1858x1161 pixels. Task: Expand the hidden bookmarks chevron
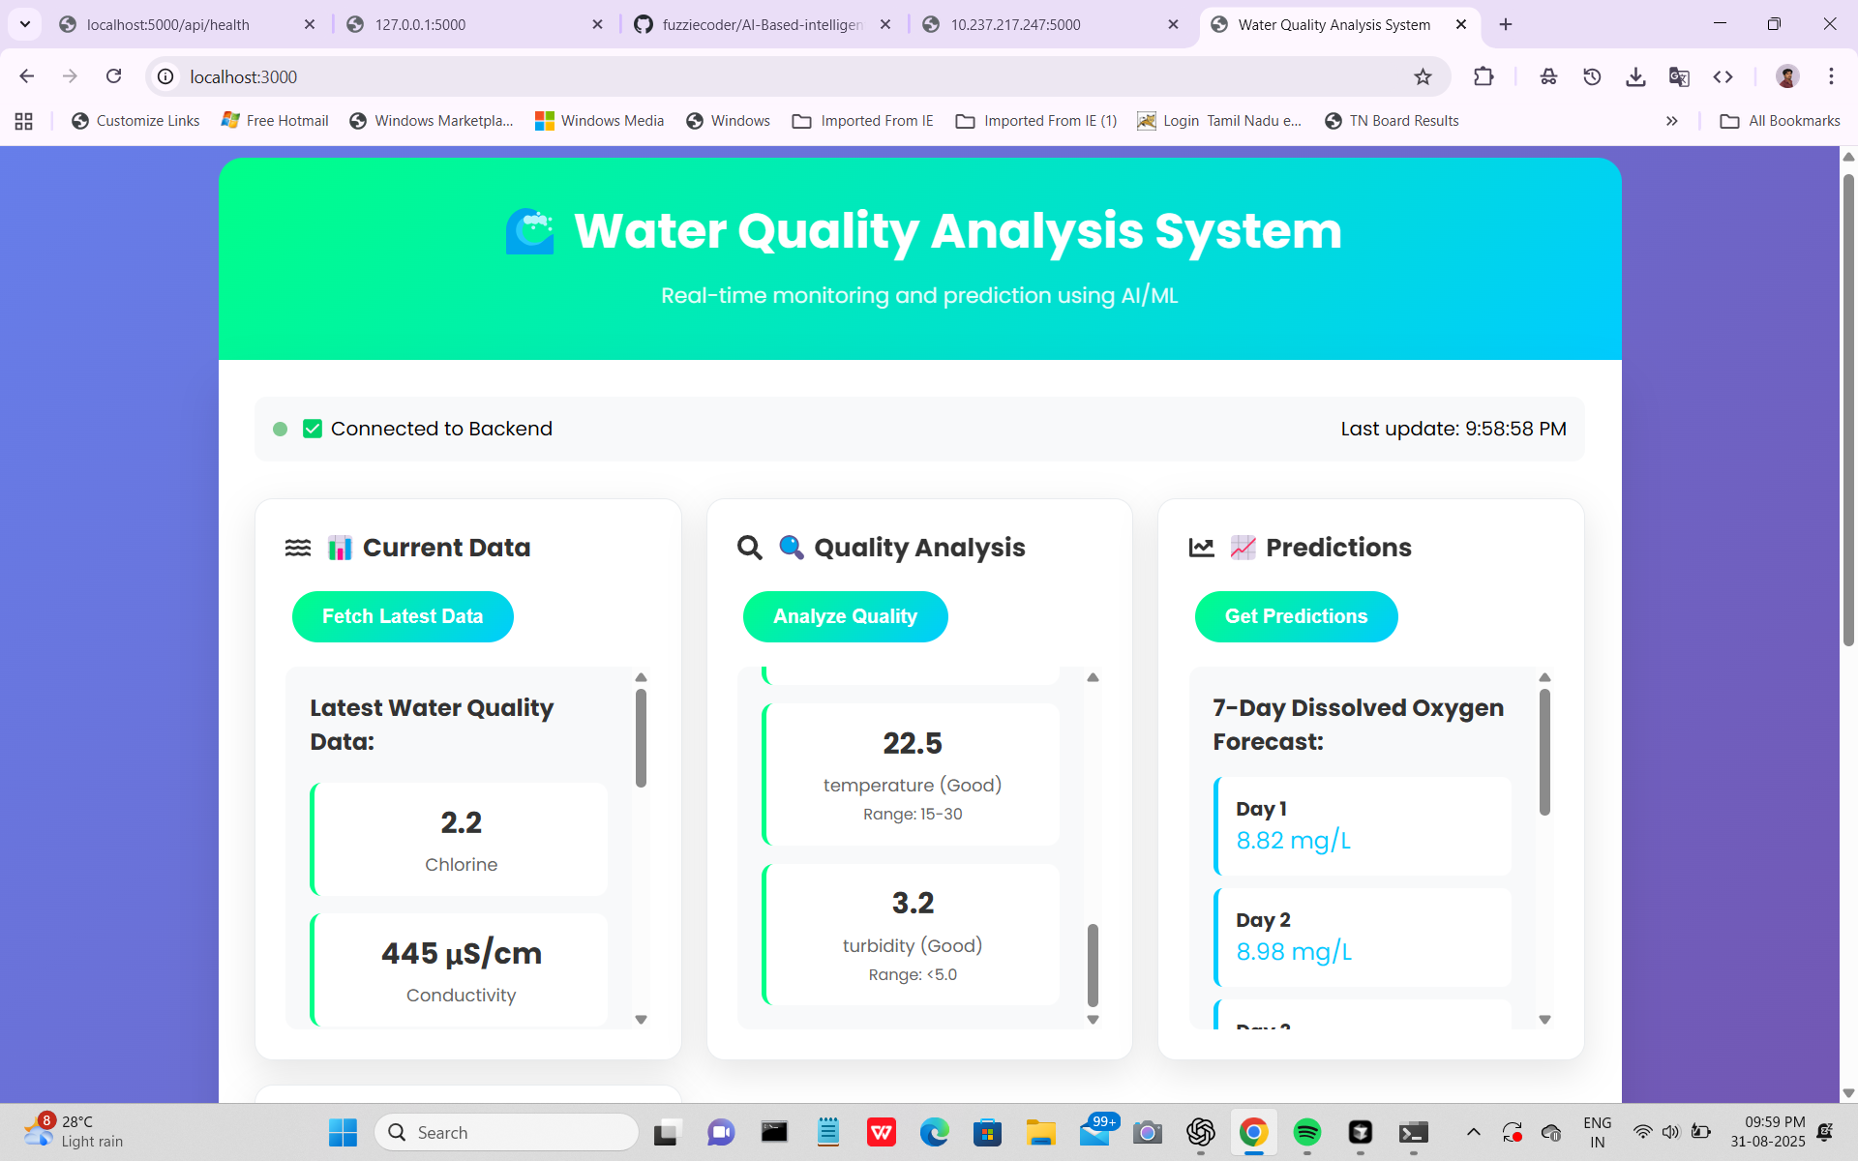(1671, 121)
